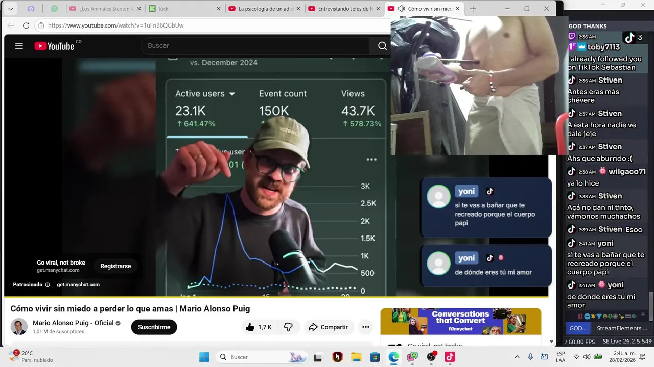Select the StreamElements dock tab
Viewport: 654px width, 367px height.
coord(622,328)
